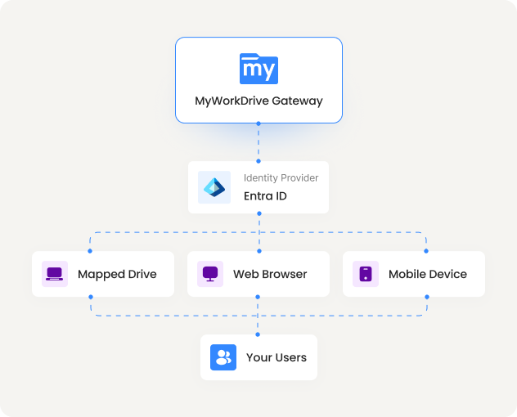Select the MyWorkDrive Gateway label

[x=258, y=101]
